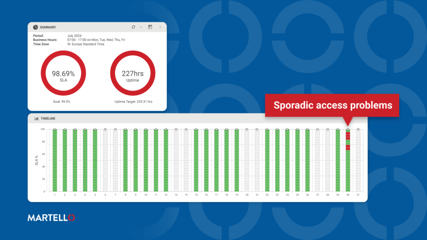Select the 98.69% SLA gauge
Viewport: 427px width, 240px height.
(x=63, y=73)
